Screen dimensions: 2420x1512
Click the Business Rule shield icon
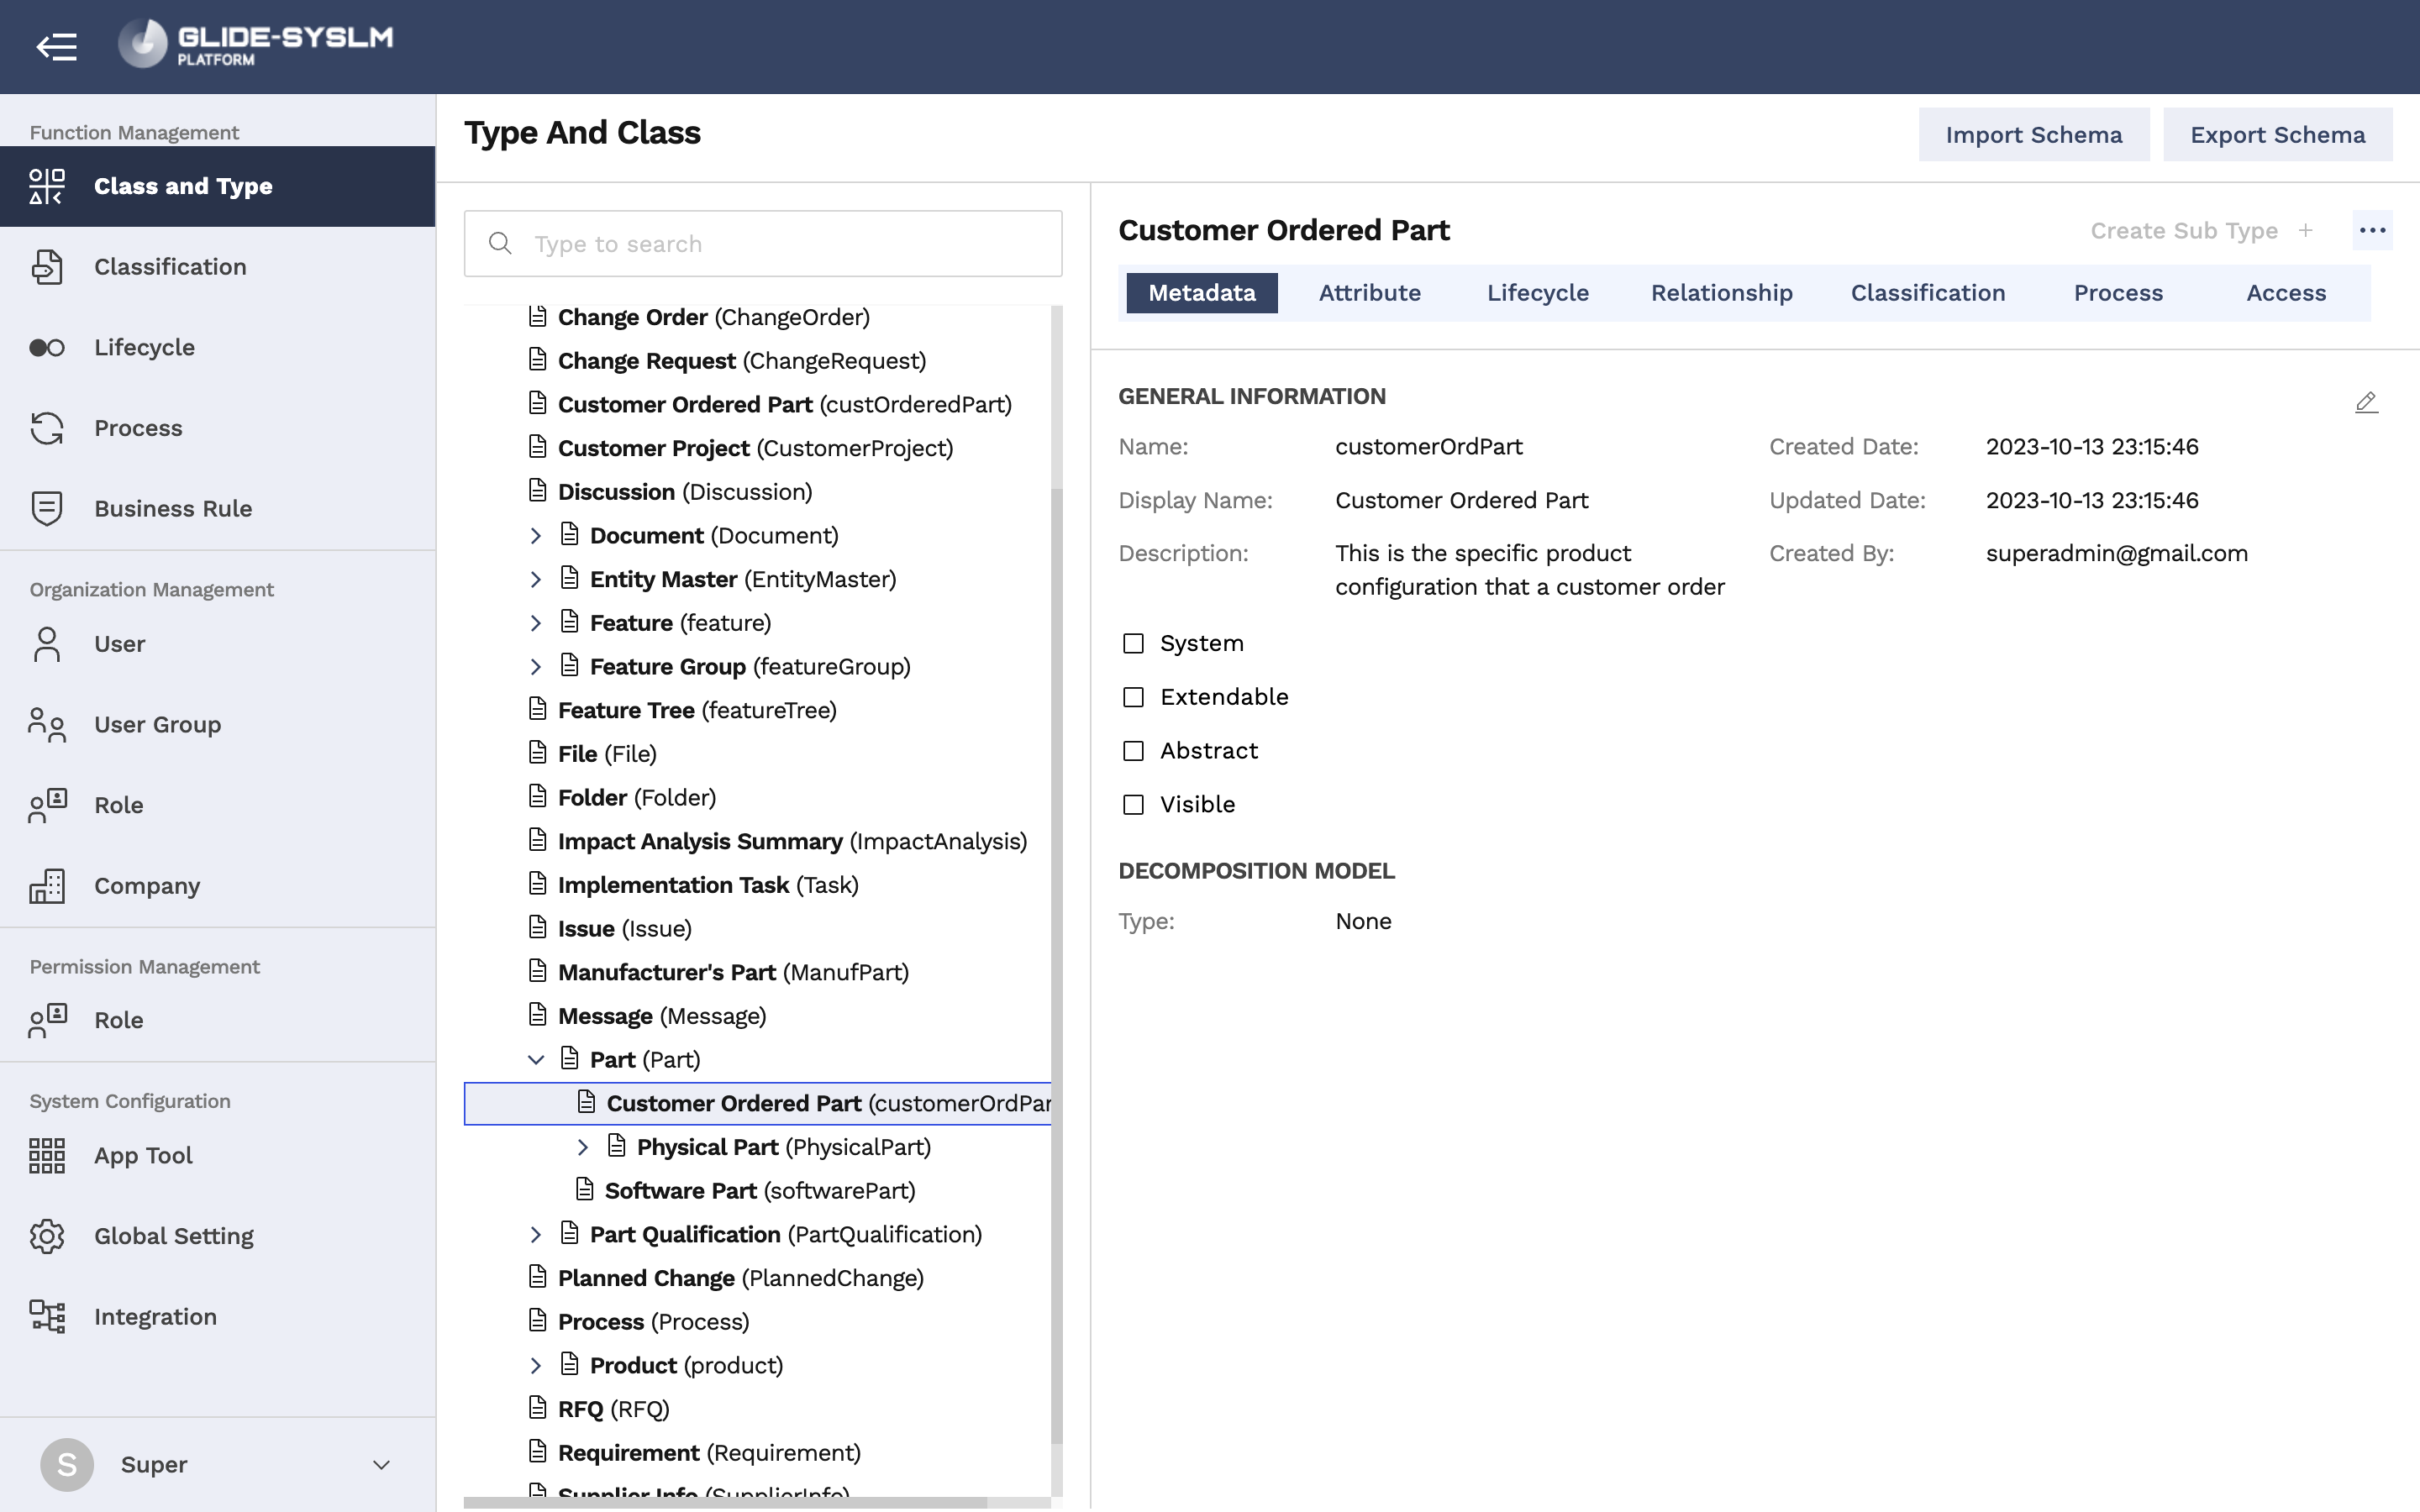(x=47, y=508)
